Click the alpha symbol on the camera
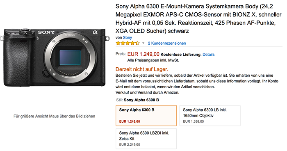This screenshot has width=287, height=151. pyautogui.click(x=95, y=32)
